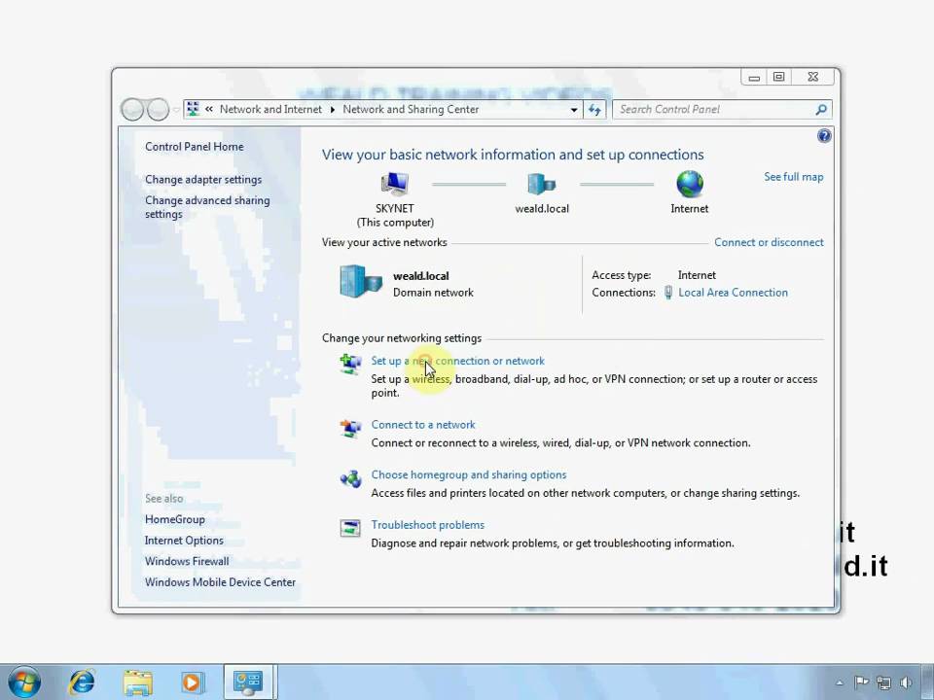Click Connect to a network link
This screenshot has height=700, width=934.
tap(423, 425)
